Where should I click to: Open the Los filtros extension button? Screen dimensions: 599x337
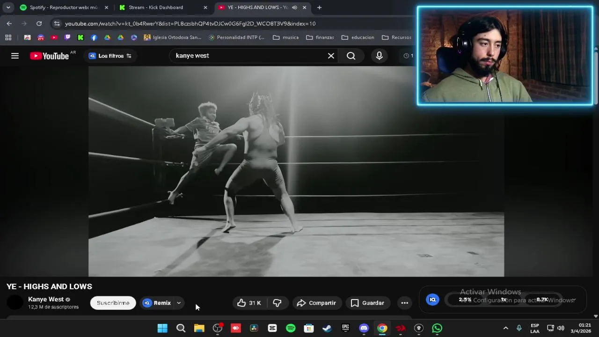[x=110, y=56]
